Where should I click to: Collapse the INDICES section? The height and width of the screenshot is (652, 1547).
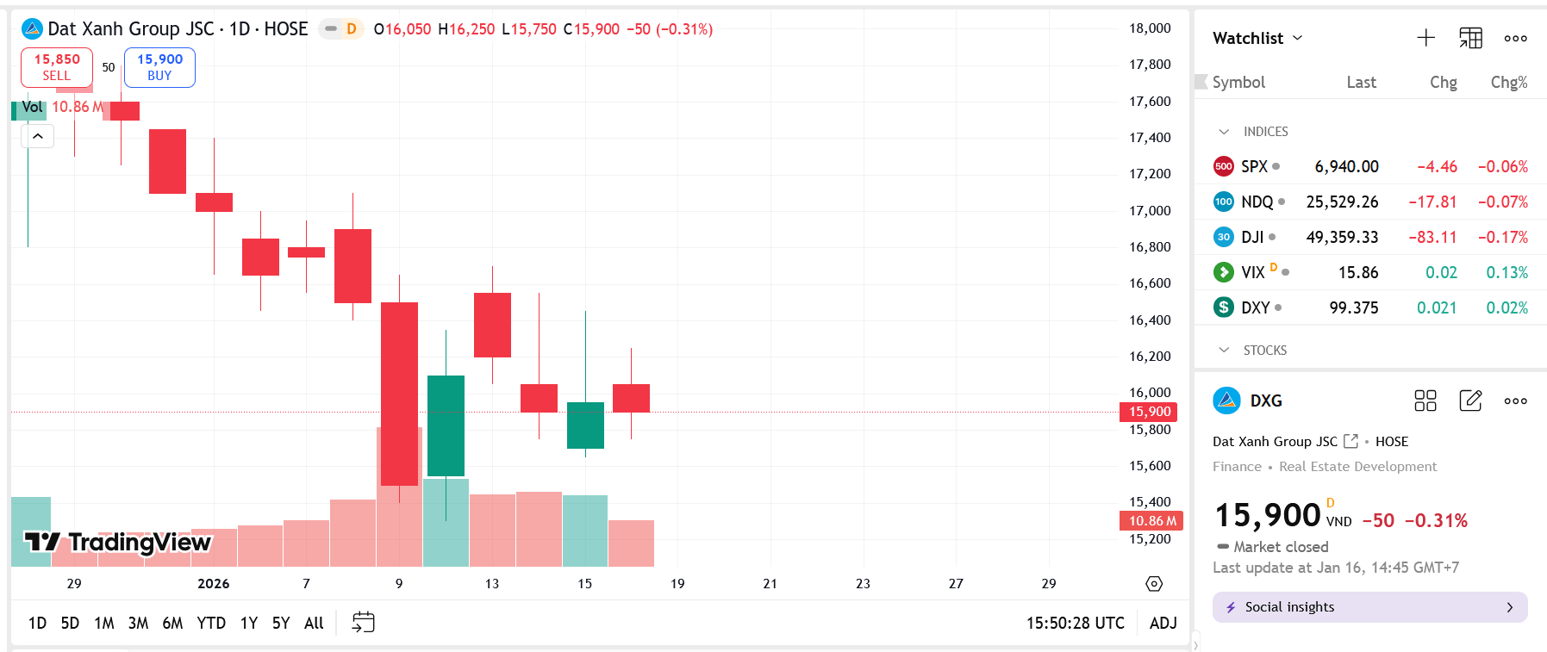click(1225, 131)
